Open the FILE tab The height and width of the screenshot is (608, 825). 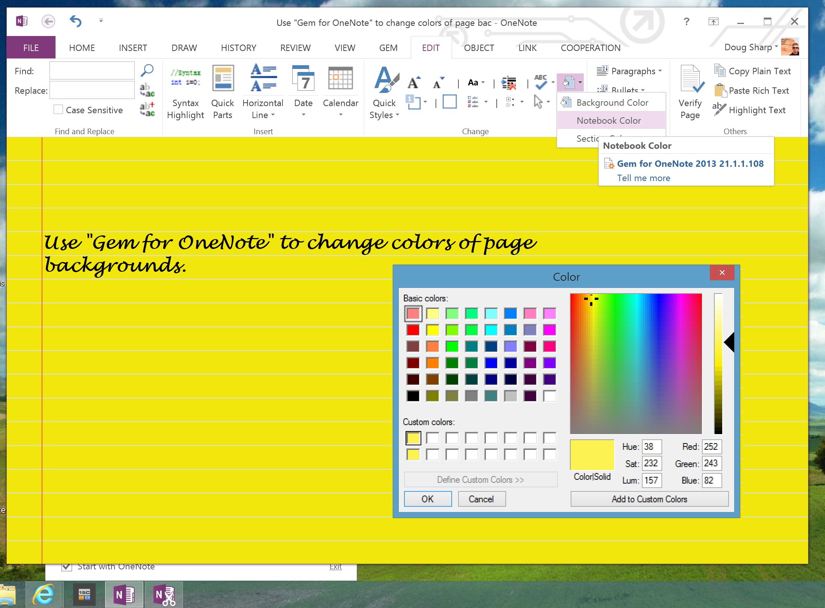pos(31,48)
